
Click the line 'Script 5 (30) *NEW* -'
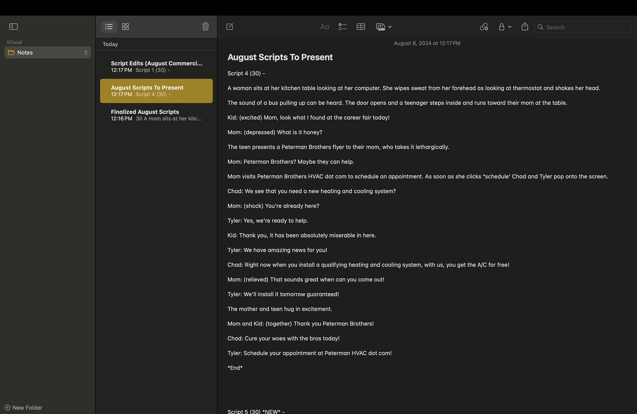[x=256, y=411]
